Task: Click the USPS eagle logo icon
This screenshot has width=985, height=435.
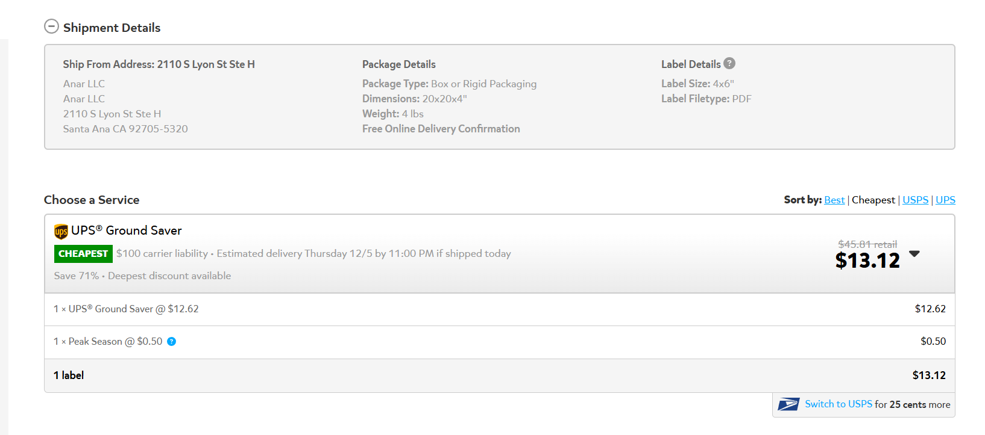Action: click(788, 404)
